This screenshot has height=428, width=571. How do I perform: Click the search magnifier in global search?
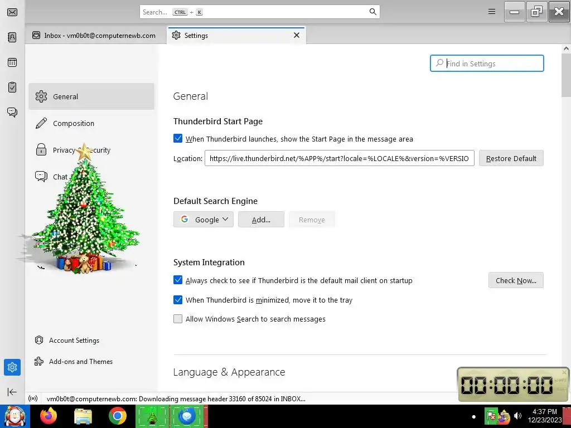(x=372, y=12)
